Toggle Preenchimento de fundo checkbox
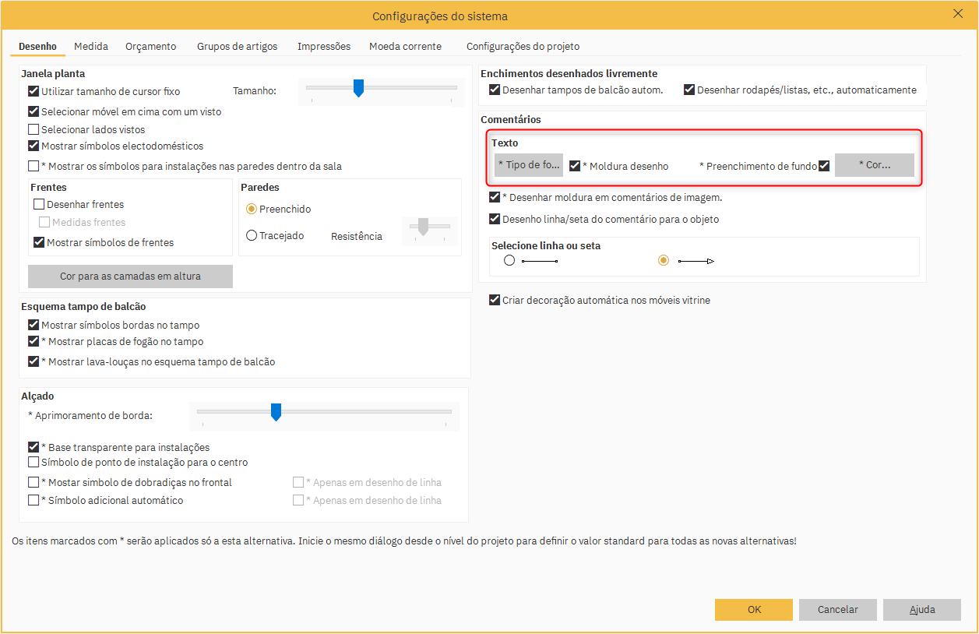Viewport: 979px width, 634px height. click(x=824, y=166)
